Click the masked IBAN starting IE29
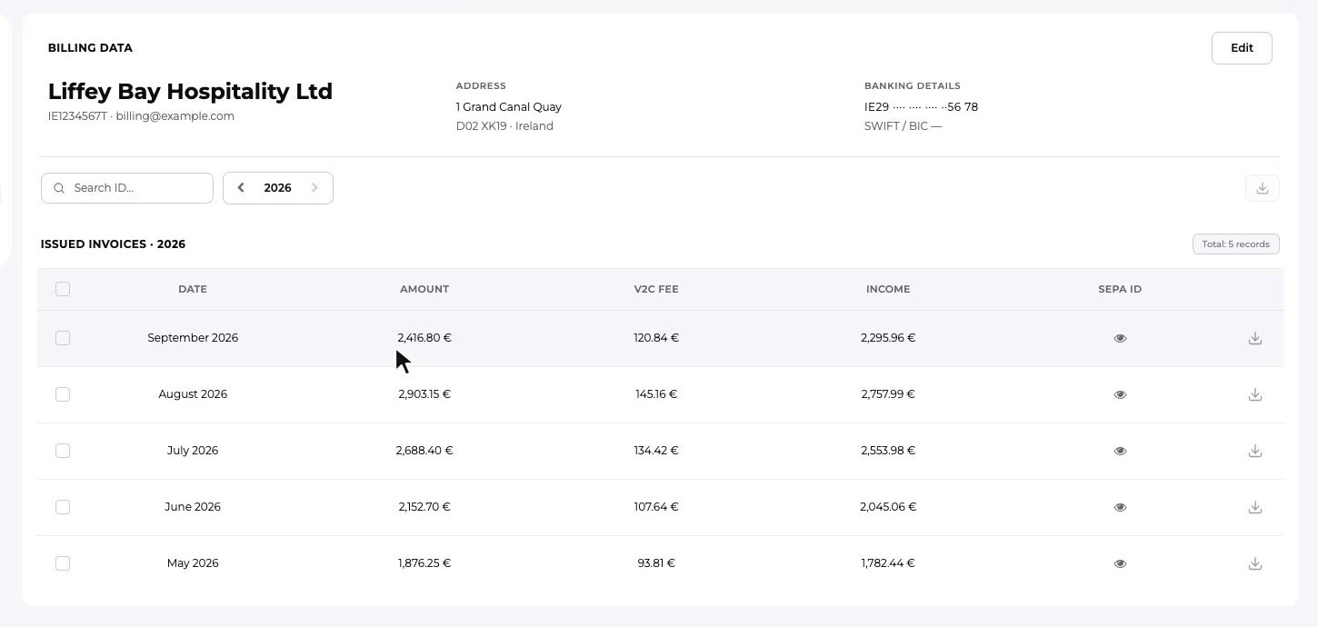 921,107
